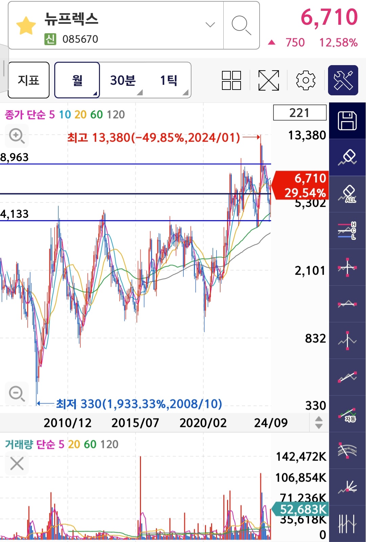
Task: Tap the volume axis label 142,472K
Action: pos(301,457)
